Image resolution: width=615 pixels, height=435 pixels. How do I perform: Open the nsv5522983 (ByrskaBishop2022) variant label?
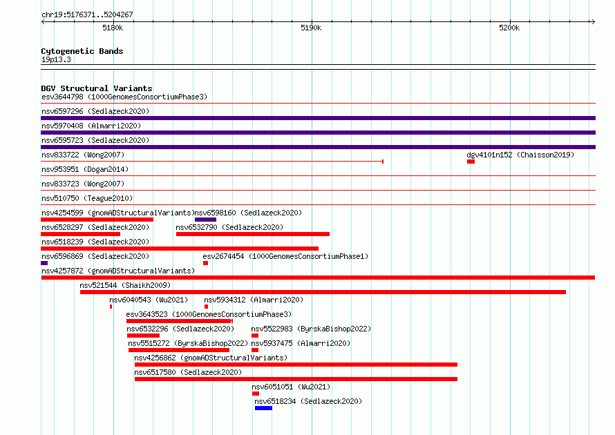click(311, 329)
